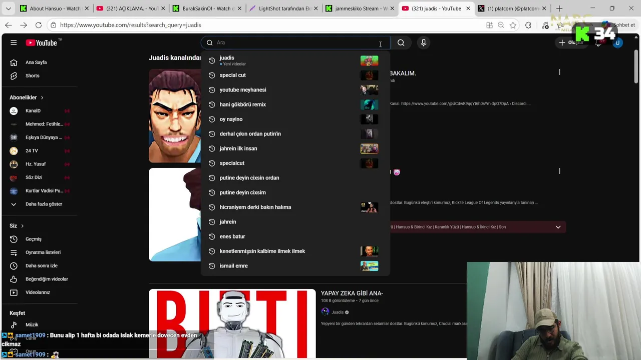Go to the YouTube home logo
641x360 pixels.
click(42, 42)
